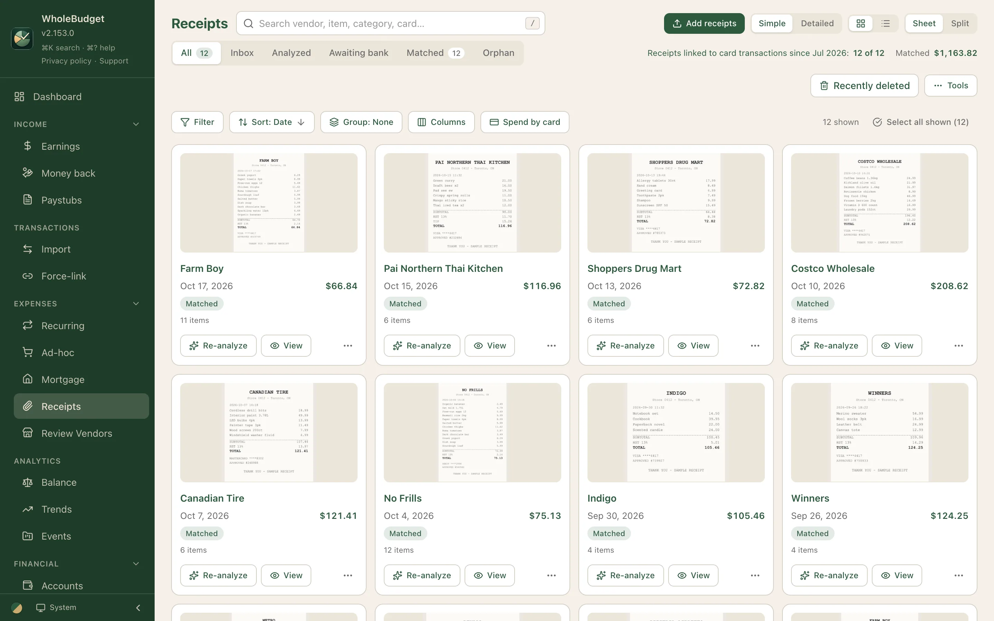Screen dimensions: 994x621
Task: Open the Receipts sidebar item
Action: click(81, 406)
